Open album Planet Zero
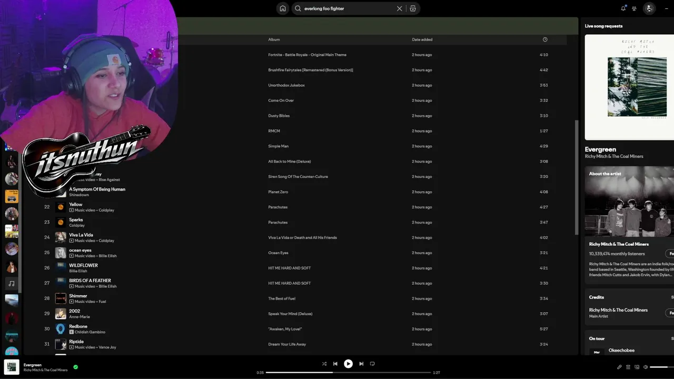 coord(278,192)
